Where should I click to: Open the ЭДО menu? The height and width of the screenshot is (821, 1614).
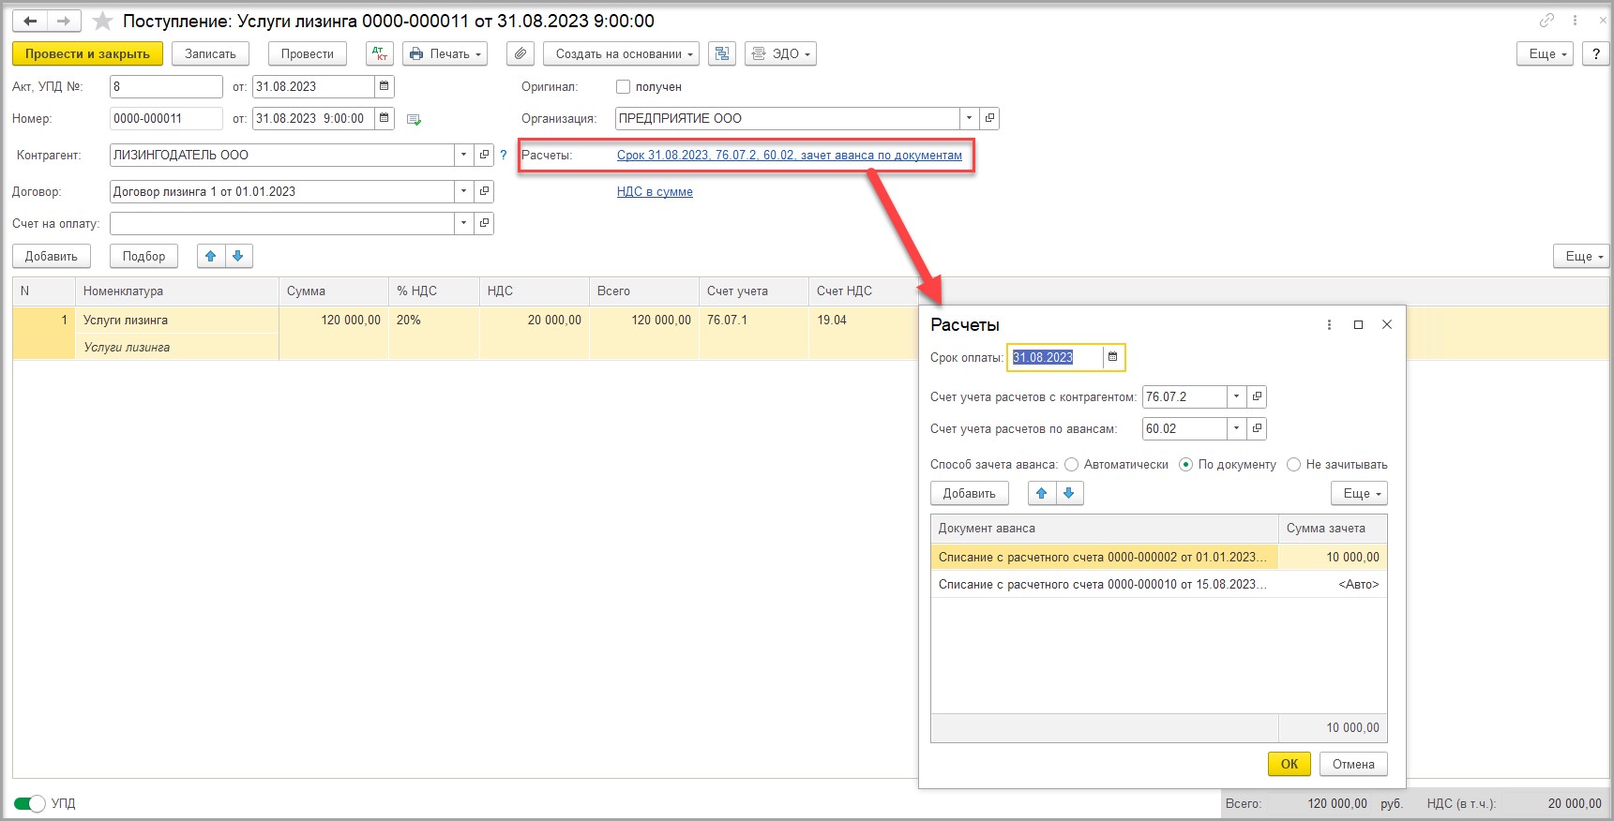780,54
